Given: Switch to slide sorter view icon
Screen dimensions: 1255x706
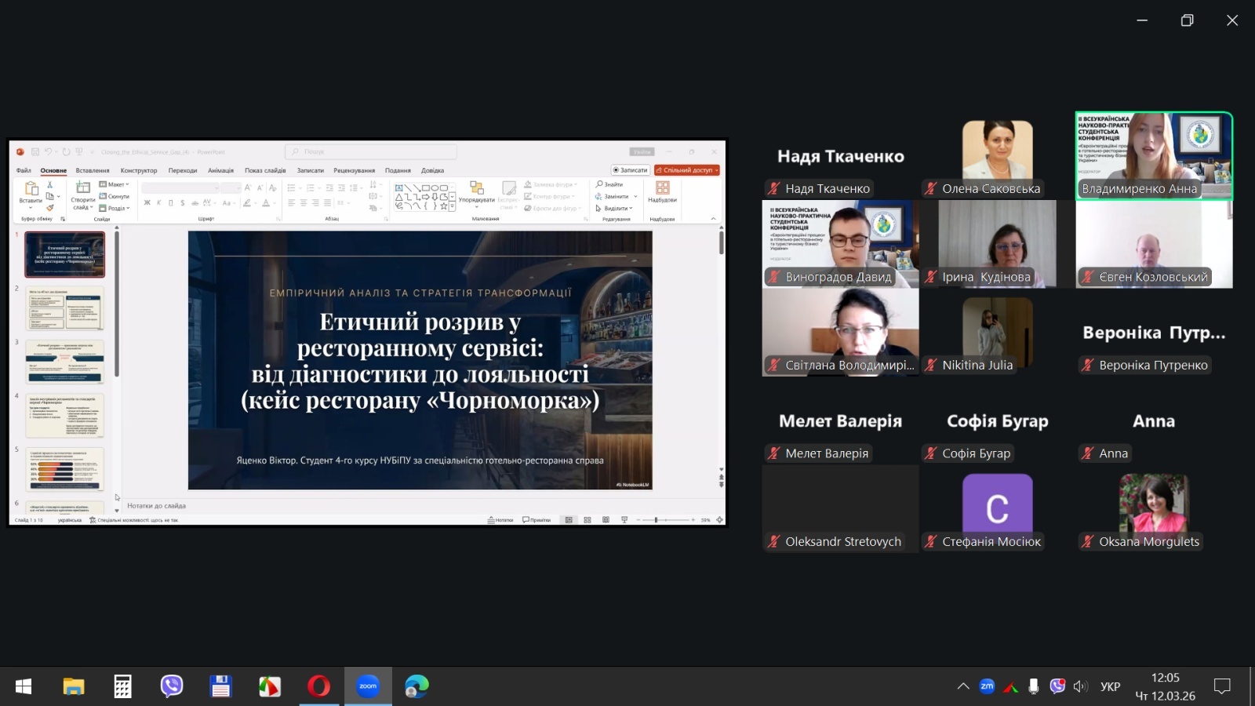Looking at the screenshot, I should 587,520.
